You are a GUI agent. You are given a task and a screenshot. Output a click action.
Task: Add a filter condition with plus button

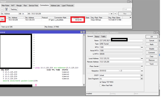[x=111, y=14]
